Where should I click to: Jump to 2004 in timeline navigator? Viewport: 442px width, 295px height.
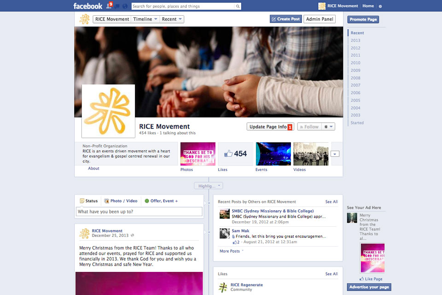[355, 108]
